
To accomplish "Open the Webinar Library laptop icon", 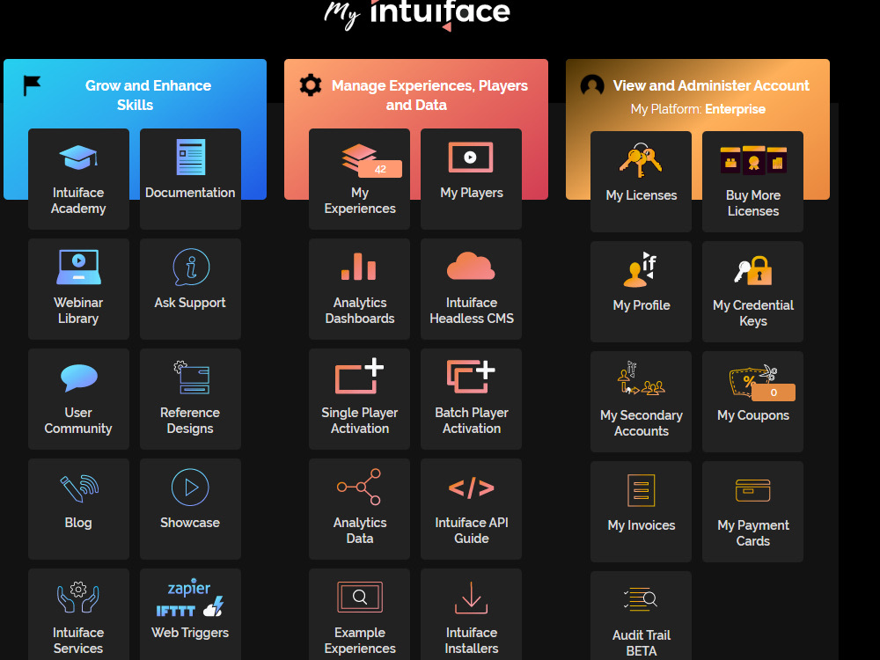I will pyautogui.click(x=78, y=268).
